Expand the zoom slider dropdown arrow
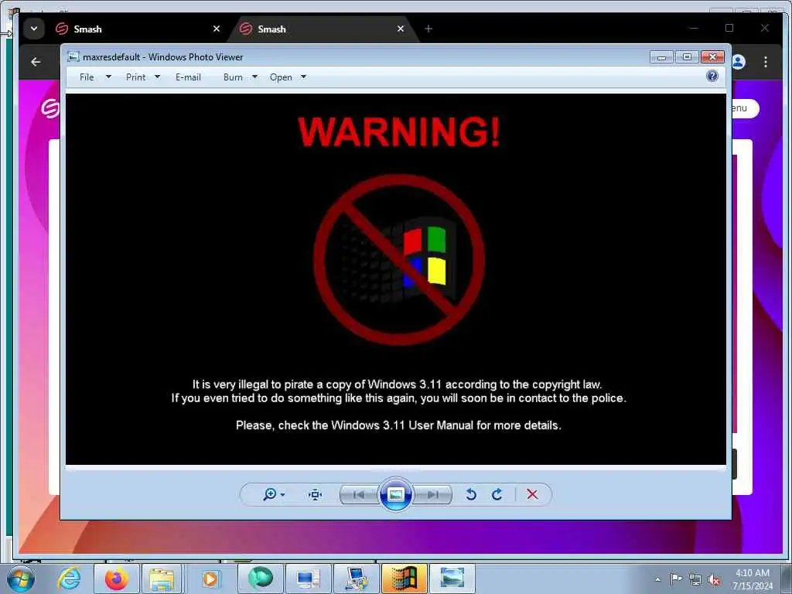 (282, 494)
